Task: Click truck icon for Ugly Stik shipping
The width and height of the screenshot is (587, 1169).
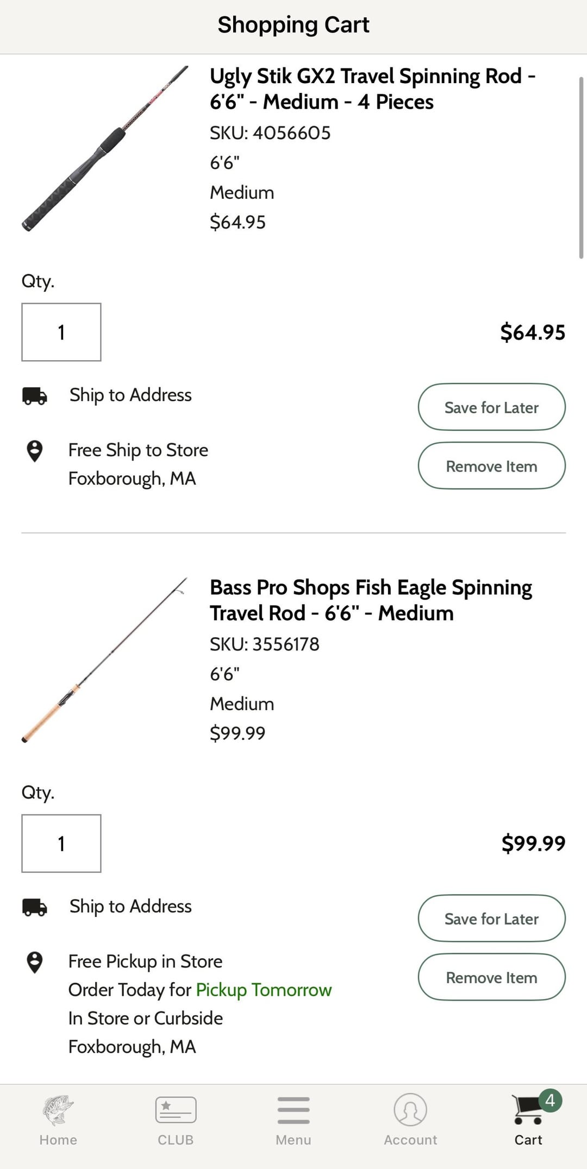Action: click(x=35, y=396)
